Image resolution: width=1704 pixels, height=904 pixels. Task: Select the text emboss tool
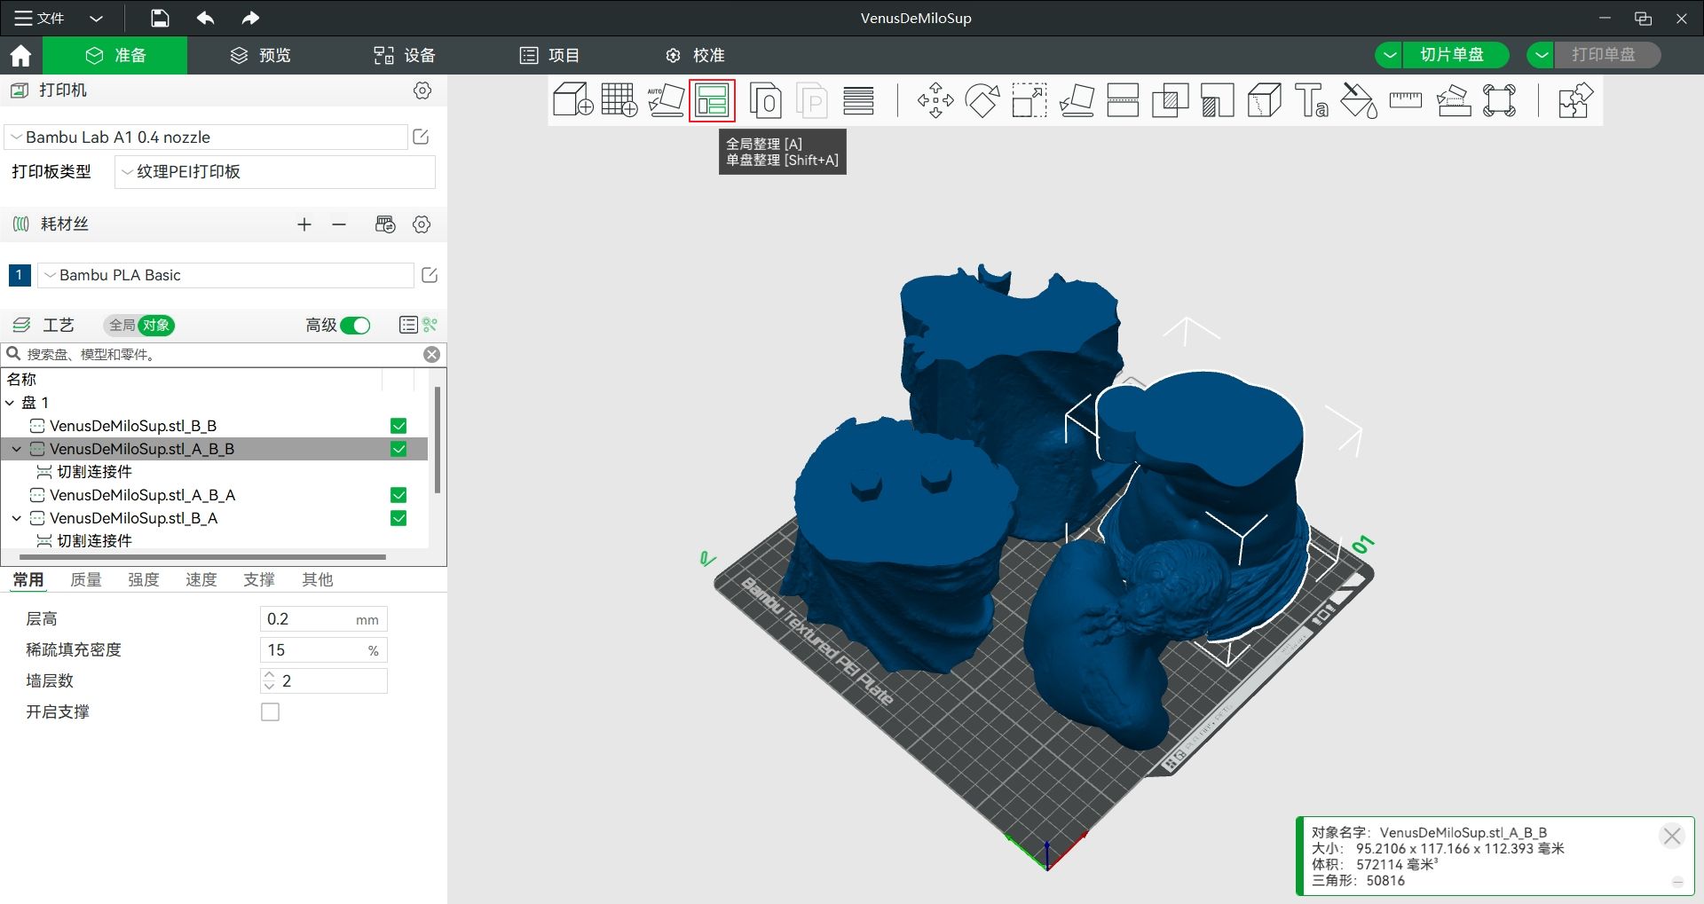coord(1312,100)
